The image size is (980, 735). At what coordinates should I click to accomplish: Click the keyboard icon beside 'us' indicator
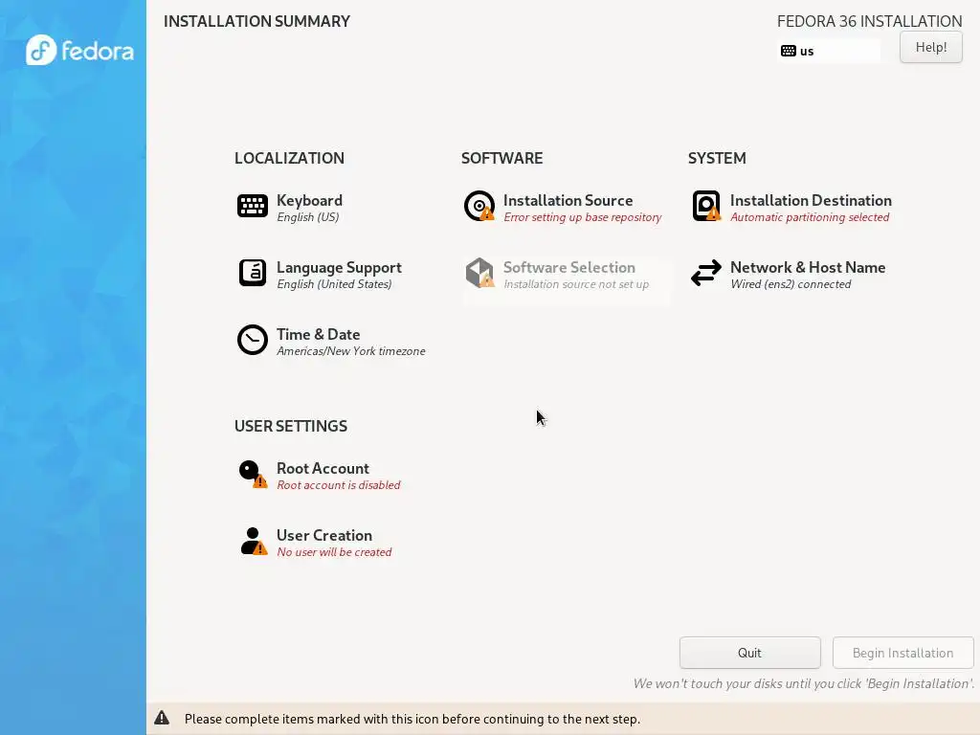click(x=789, y=51)
